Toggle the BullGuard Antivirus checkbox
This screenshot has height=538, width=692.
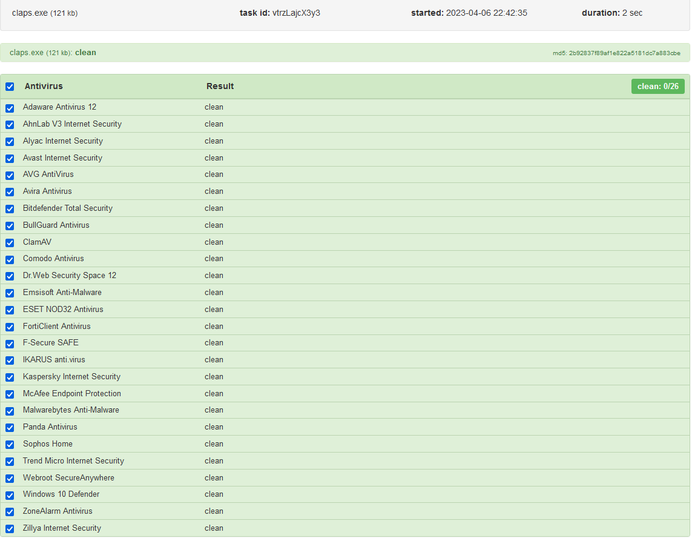pos(10,226)
